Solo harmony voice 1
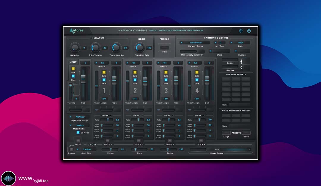Screen dimensions: 321x186 104,72
